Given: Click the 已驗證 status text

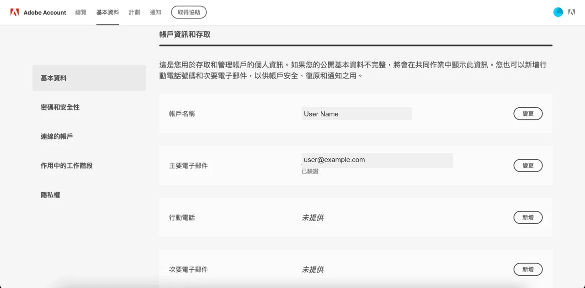Looking at the screenshot, I should click(310, 171).
